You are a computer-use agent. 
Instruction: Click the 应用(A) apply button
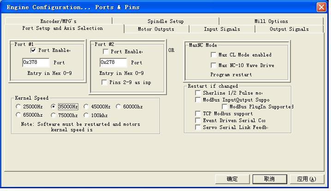306,179
